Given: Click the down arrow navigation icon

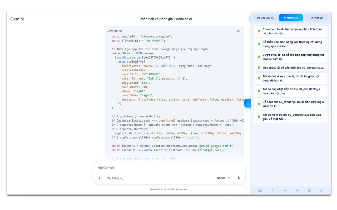Looking at the screenshot, I should coord(285,190).
